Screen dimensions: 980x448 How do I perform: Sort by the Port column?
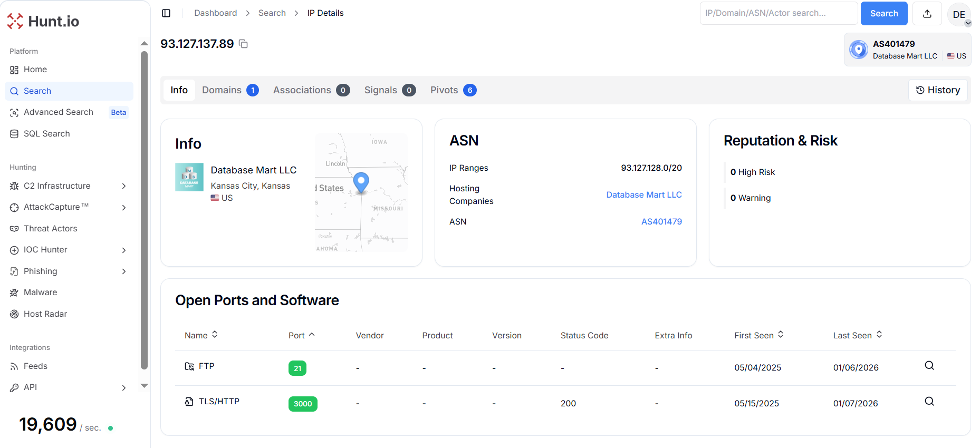click(x=301, y=335)
